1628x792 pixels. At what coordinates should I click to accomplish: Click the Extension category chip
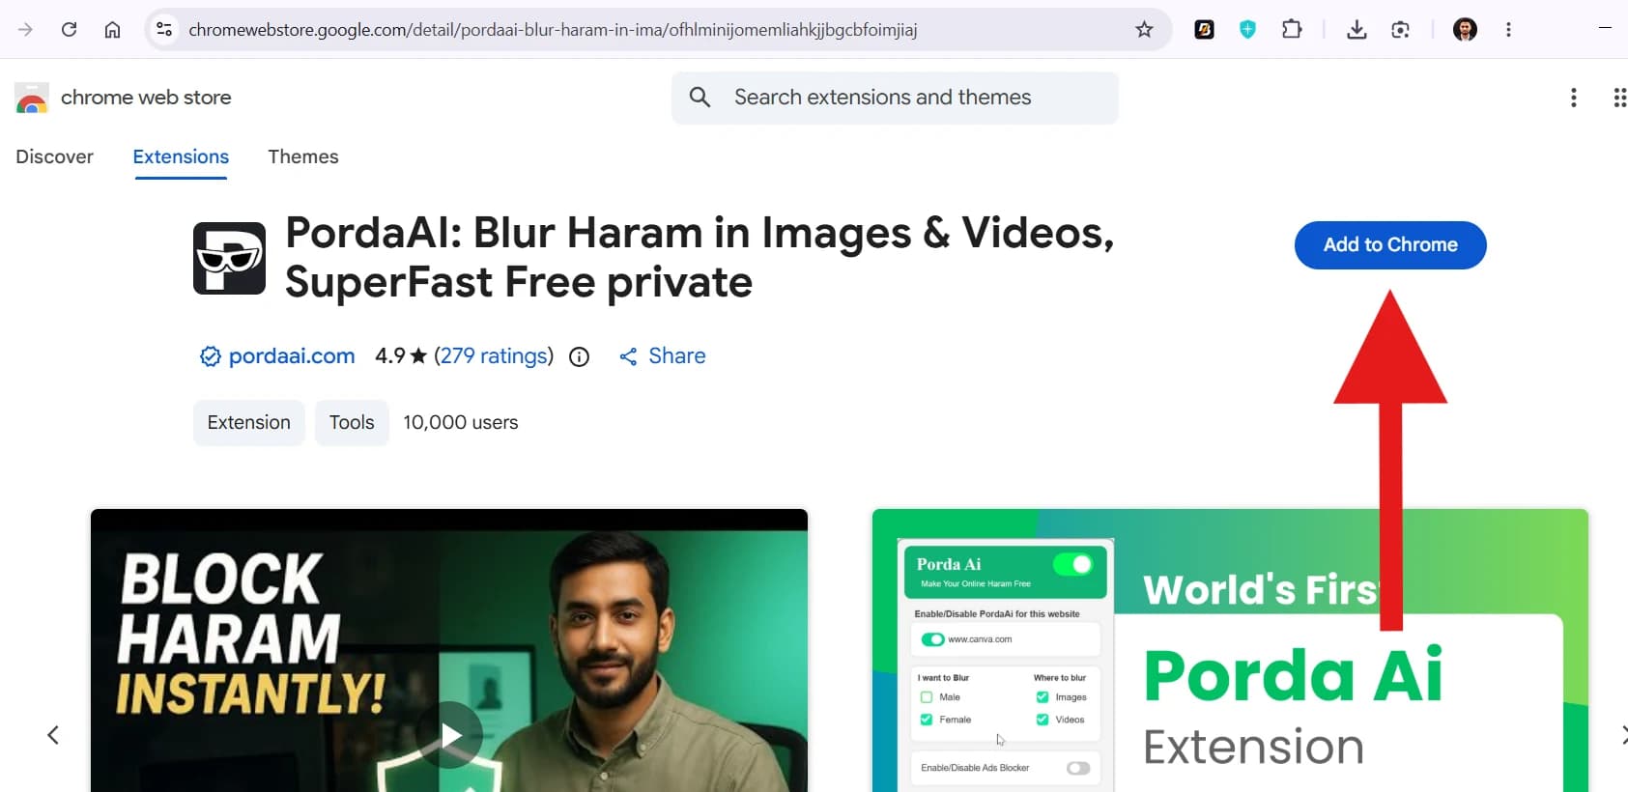click(x=248, y=422)
